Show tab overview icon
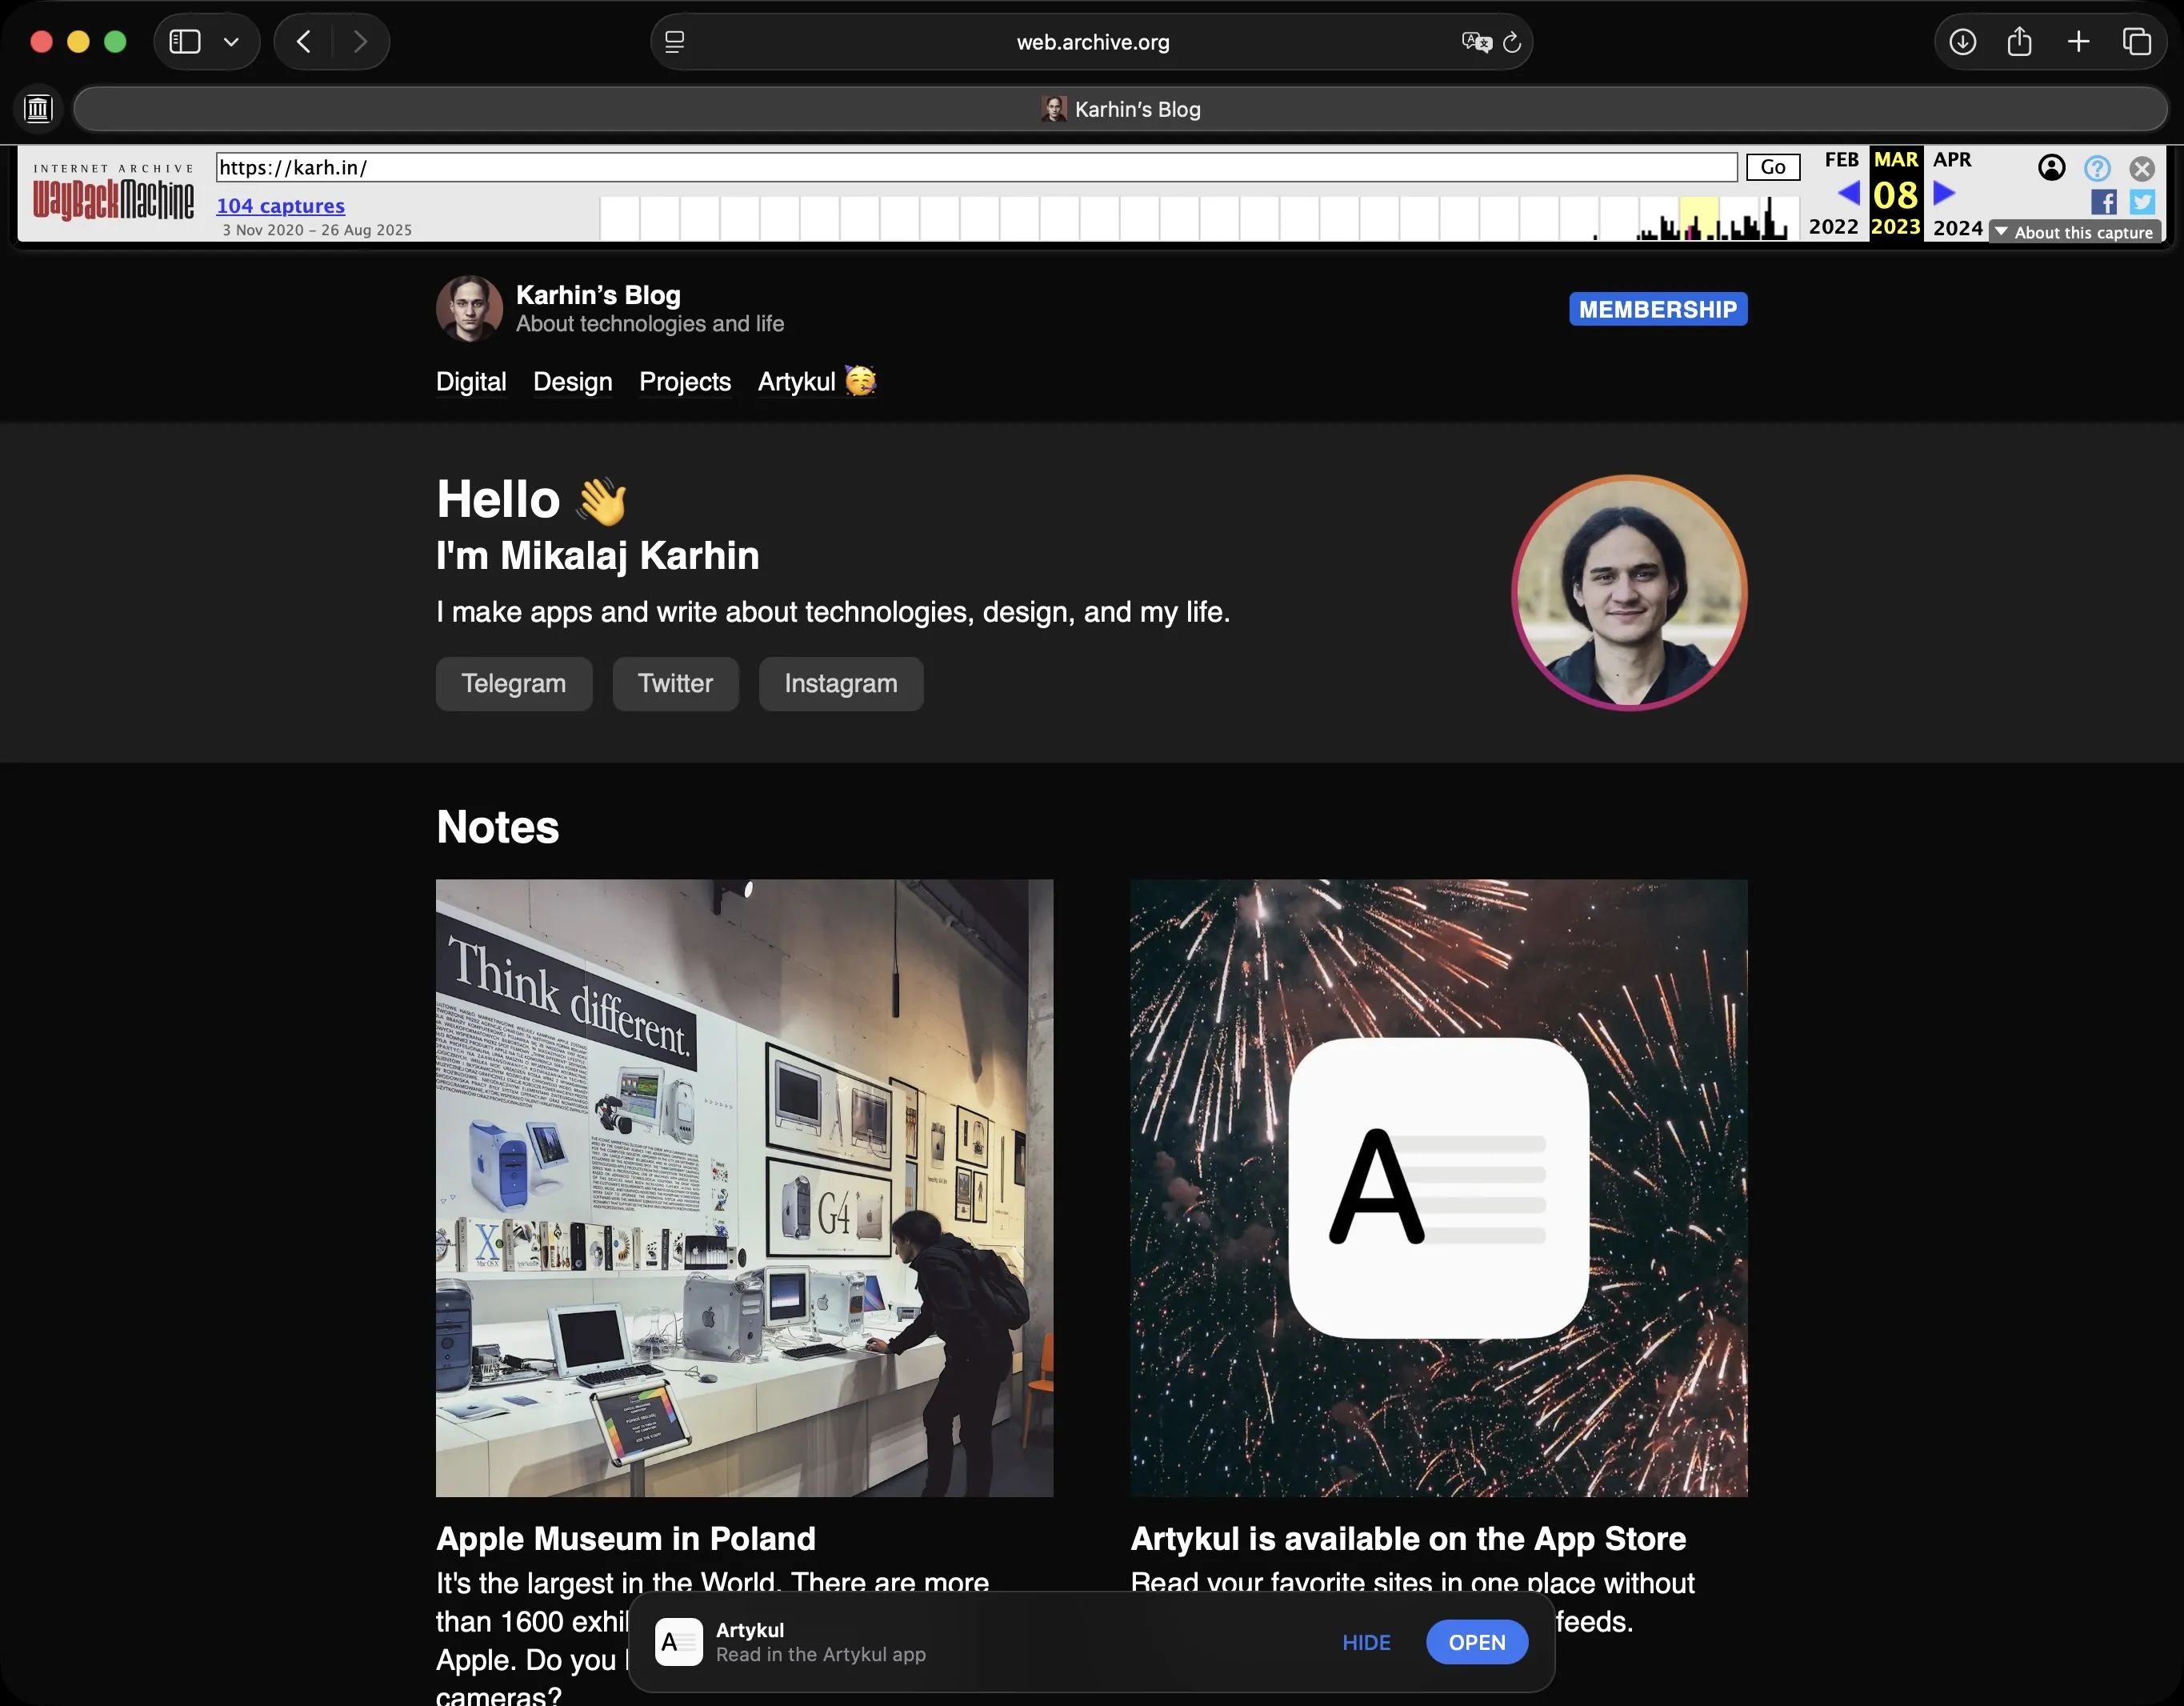This screenshot has width=2184, height=1706. (x=2137, y=42)
